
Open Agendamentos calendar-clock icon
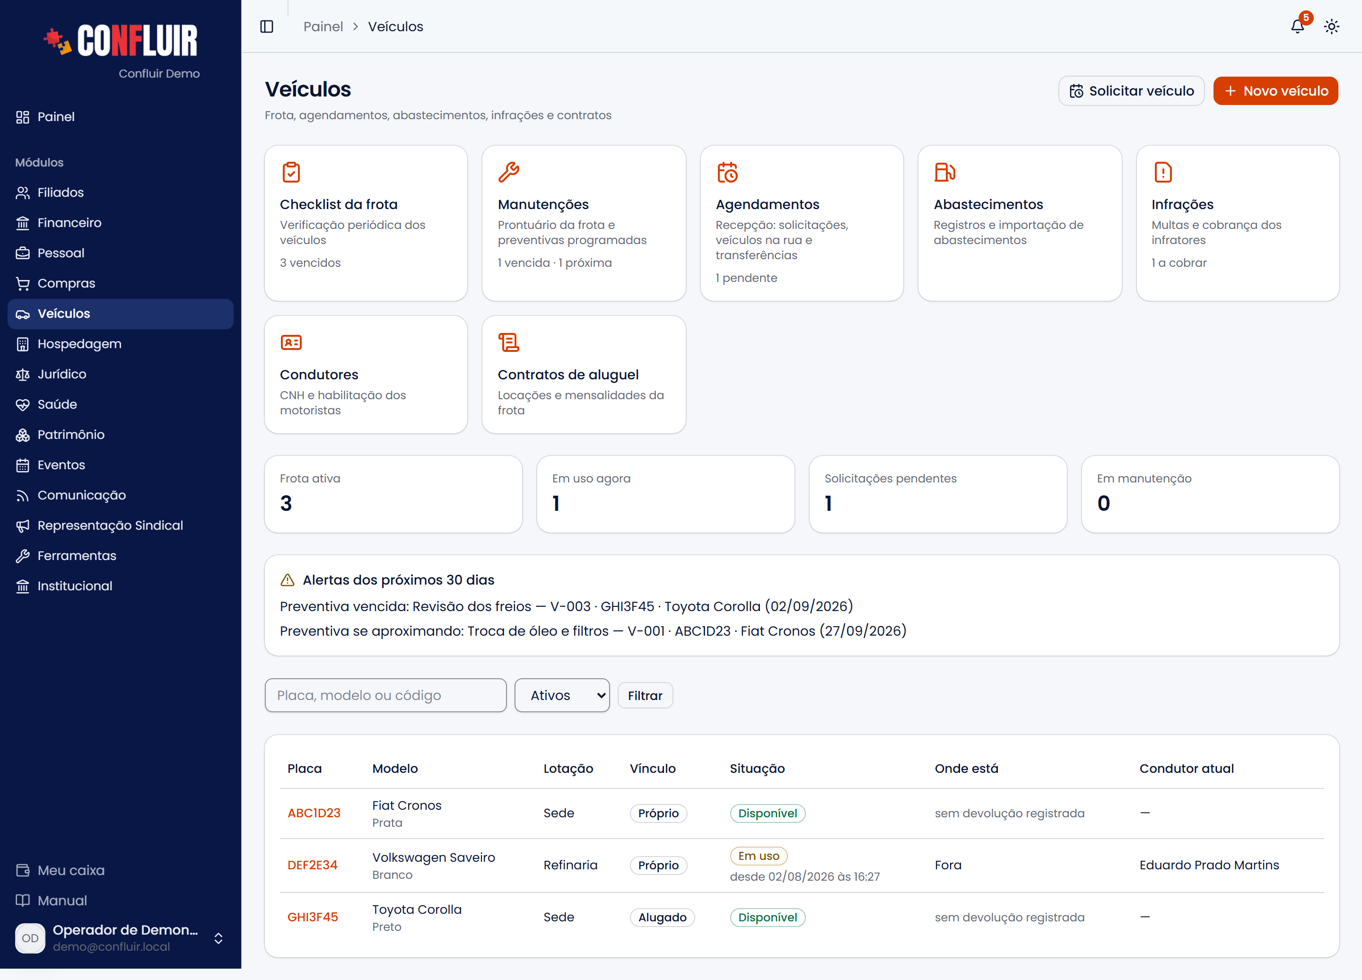[727, 172]
